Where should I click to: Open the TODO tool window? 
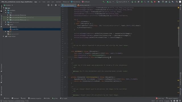click(7, 98)
